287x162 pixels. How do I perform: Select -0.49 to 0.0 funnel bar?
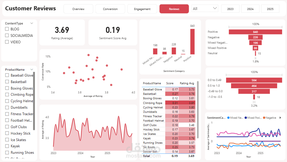(x=254, y=91)
